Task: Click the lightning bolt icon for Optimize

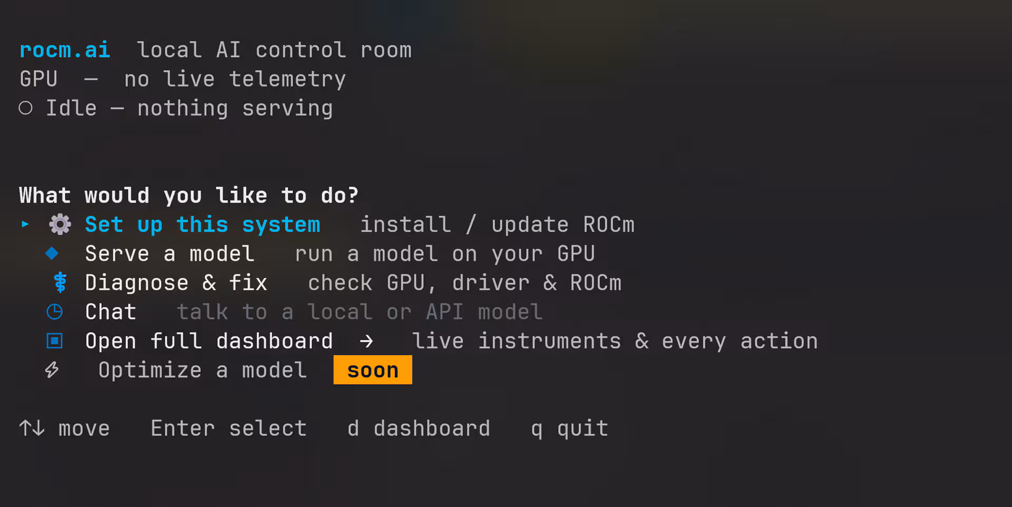Action: 52,370
